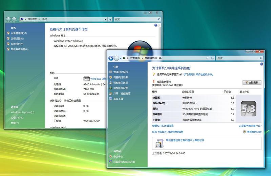Click the 主硬盘: row in score table
271x176 pixels.
pyautogui.click(x=193, y=120)
